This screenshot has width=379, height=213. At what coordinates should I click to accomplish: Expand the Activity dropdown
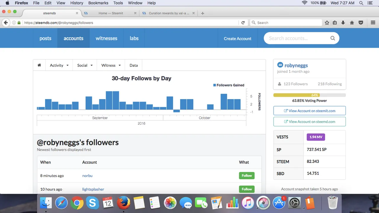pyautogui.click(x=59, y=65)
